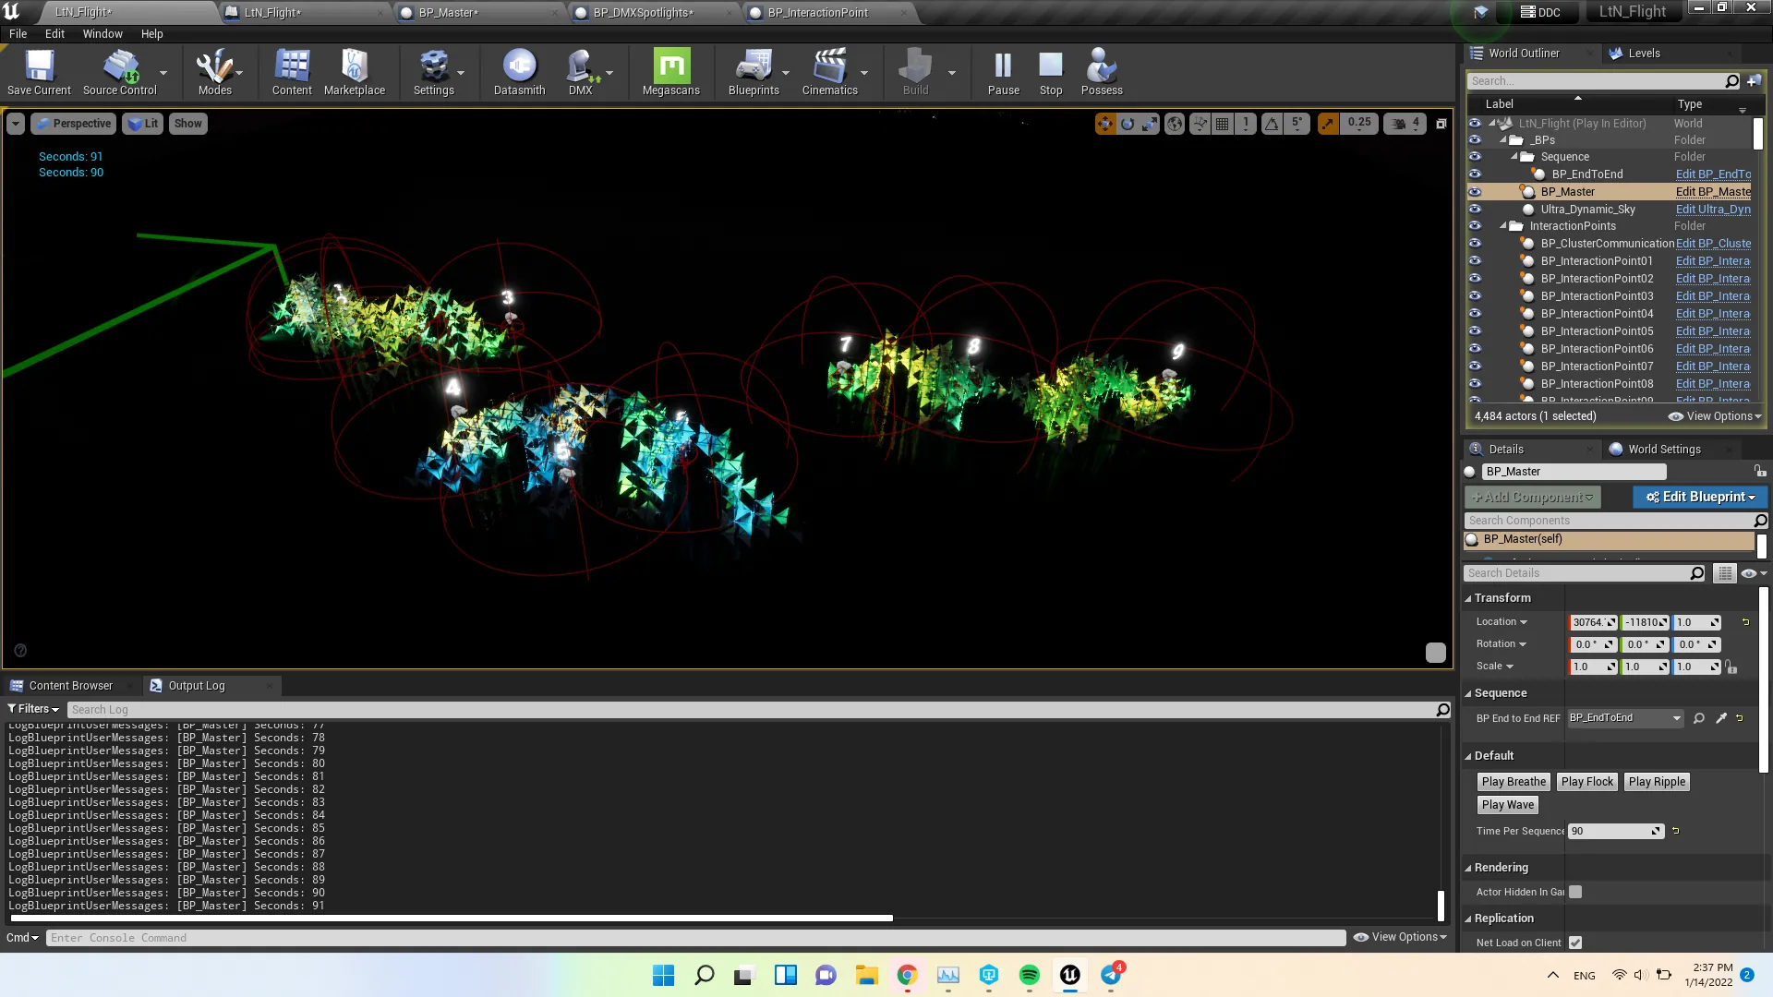Screen dimensions: 1773x997
Task: Click the Datasmith toolbar icon
Action: (519, 72)
